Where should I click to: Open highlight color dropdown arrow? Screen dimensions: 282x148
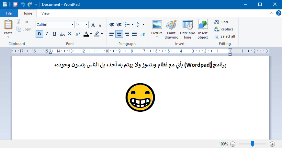pyautogui.click(x=102, y=34)
